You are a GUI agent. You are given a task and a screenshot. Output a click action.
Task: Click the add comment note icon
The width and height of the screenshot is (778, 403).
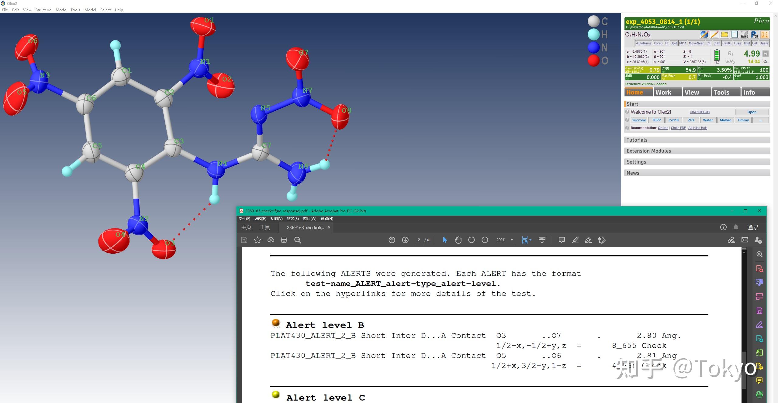pyautogui.click(x=562, y=240)
